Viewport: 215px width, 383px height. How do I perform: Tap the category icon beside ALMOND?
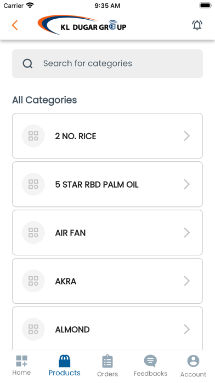33,329
